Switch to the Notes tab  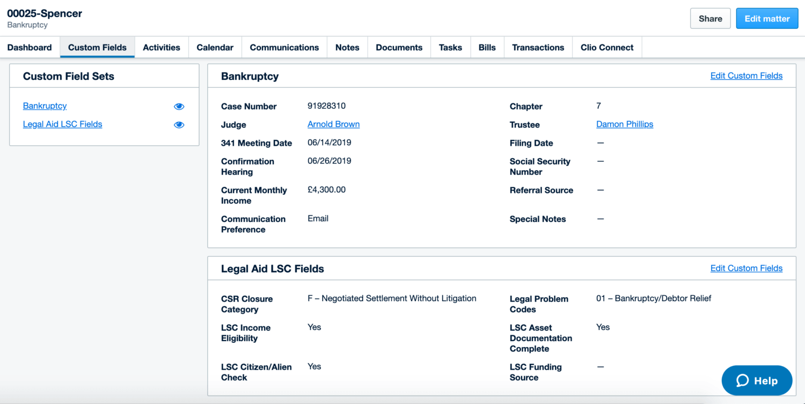pos(347,47)
